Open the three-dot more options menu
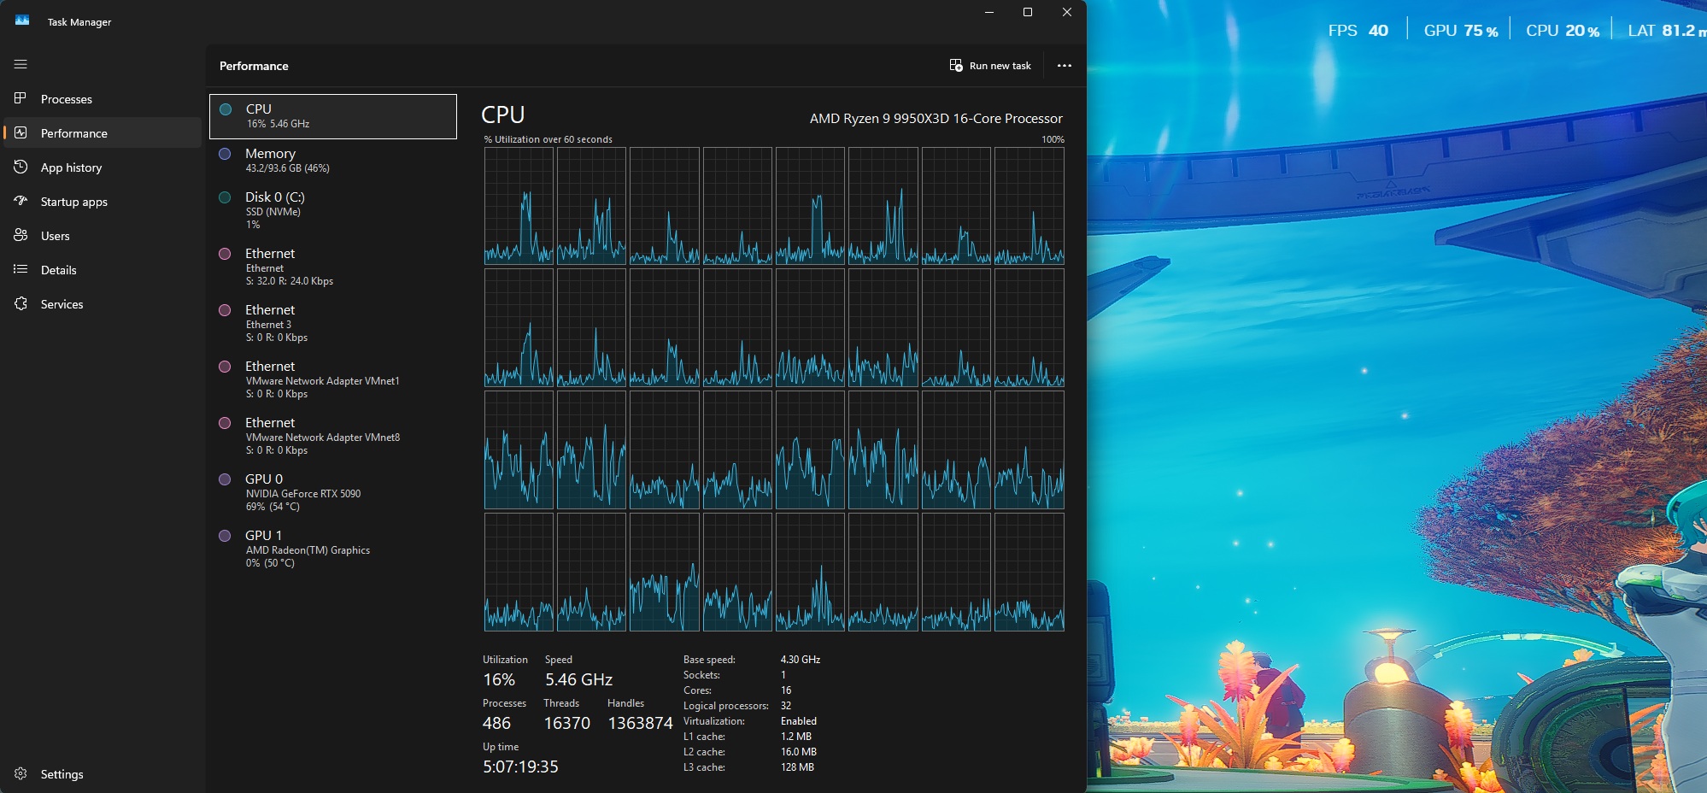This screenshot has width=1707, height=793. [x=1064, y=66]
